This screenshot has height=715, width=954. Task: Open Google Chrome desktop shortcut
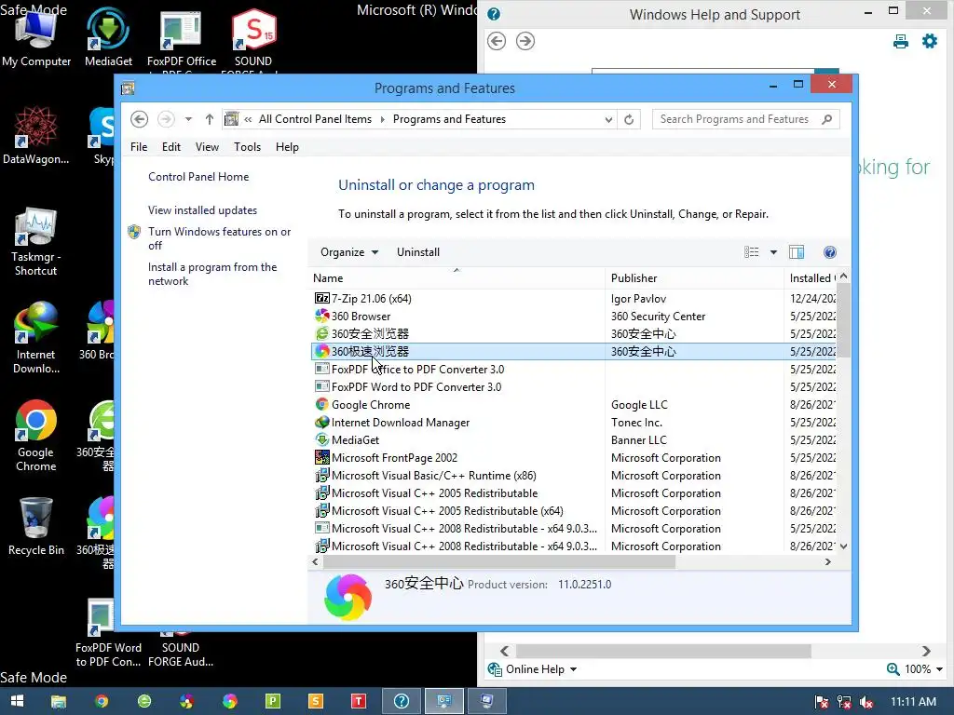click(x=36, y=436)
